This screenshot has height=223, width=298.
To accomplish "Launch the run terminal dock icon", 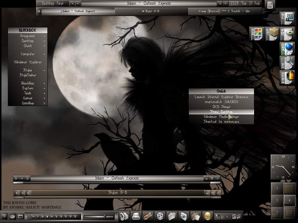I will click(x=184, y=216).
